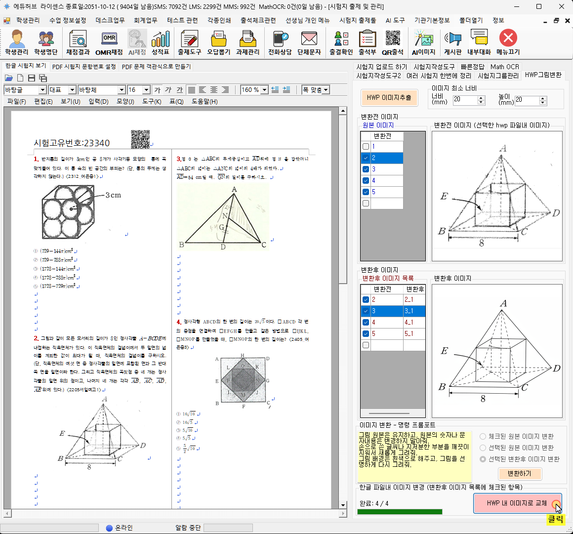Click the 메뉴끄기 red X icon

click(x=508, y=42)
